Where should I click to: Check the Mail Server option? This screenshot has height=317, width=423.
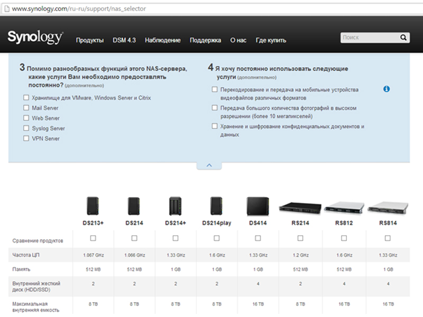pos(26,108)
